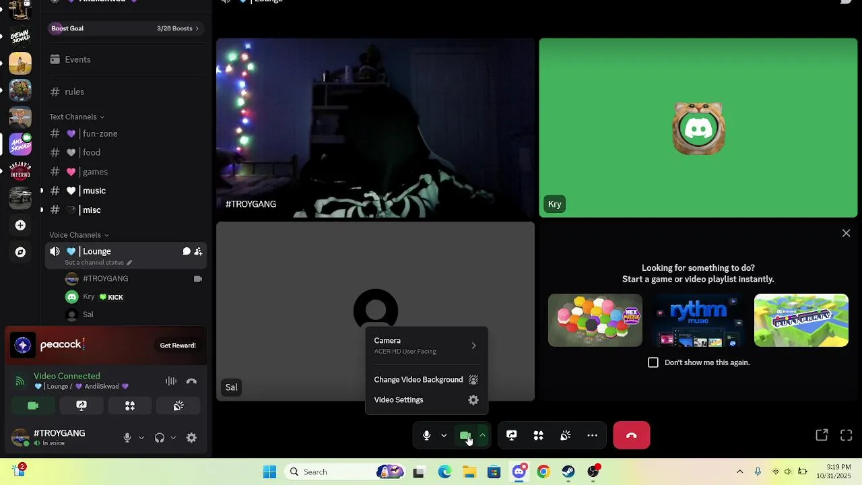The image size is (862, 485).
Task: Open soundboard from the call control bar
Action: click(566, 436)
